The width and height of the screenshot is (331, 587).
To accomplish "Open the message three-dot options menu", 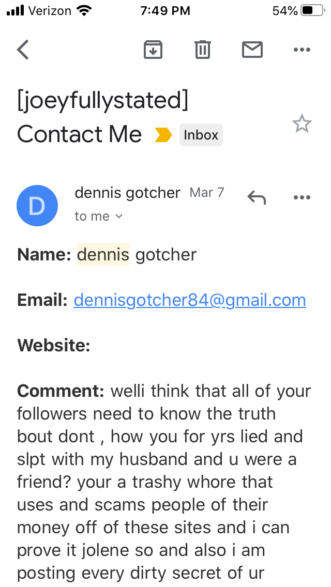I will (x=302, y=197).
